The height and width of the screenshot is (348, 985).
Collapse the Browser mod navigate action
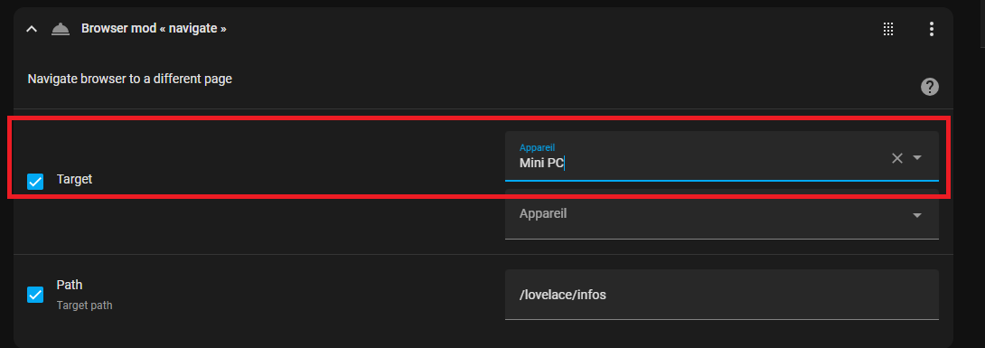tap(32, 29)
